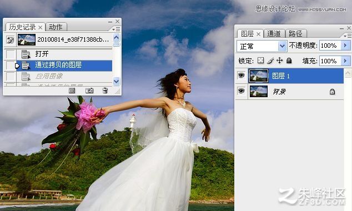Select the 通过拷贝的图层 history state
This screenshot has width=352, height=211.
(64, 66)
